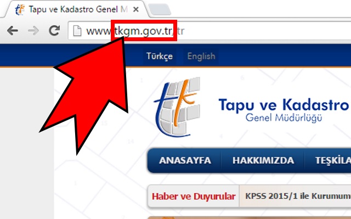Screen dimensions: 351x219
Task: Click the Genel Müdürlüğü subtitle text
Action: [x=284, y=118]
